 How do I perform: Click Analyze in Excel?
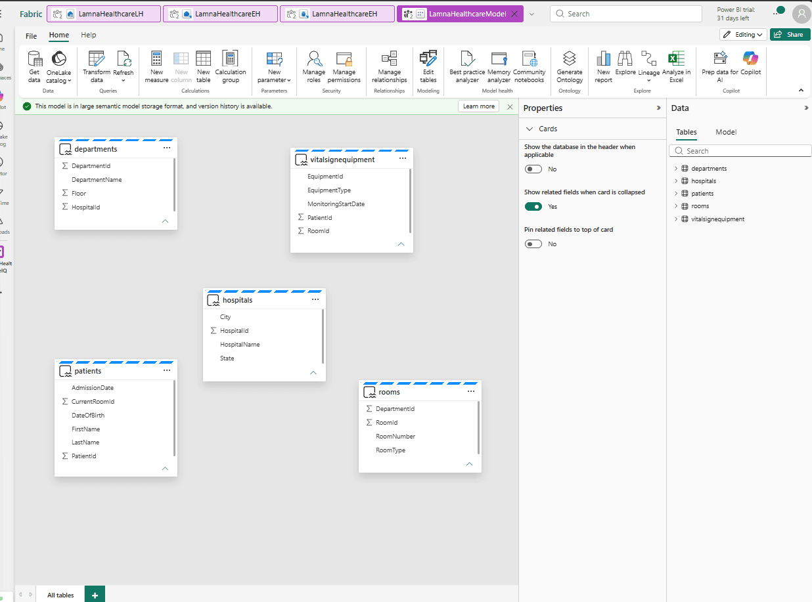(676, 67)
